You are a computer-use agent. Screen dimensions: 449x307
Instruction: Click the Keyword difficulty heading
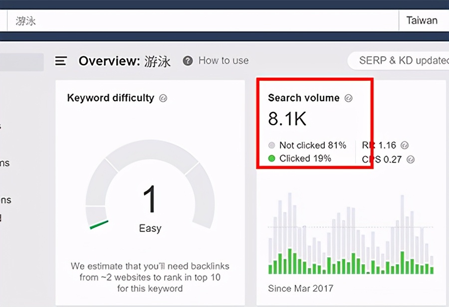point(111,98)
